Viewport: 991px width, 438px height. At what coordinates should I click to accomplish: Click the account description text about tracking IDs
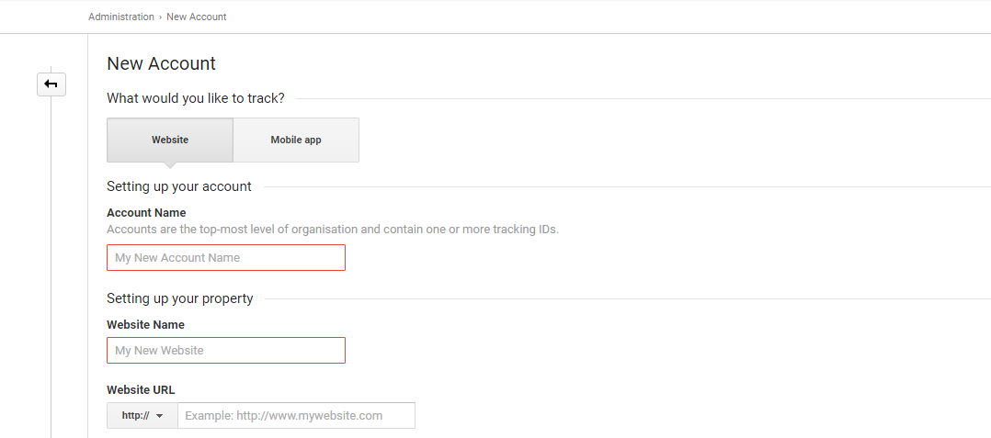point(332,230)
